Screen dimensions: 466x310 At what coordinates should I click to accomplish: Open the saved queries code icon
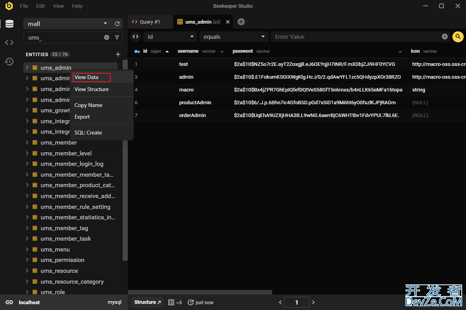pyautogui.click(x=9, y=43)
